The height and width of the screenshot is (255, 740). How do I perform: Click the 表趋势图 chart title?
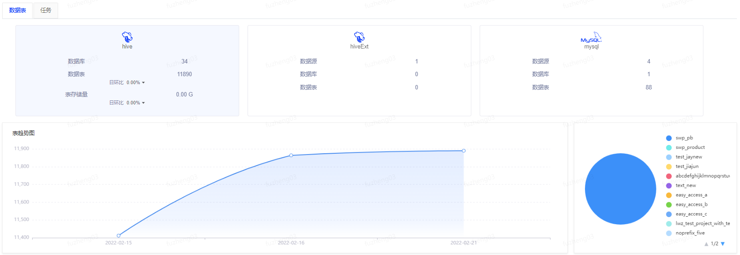23,133
